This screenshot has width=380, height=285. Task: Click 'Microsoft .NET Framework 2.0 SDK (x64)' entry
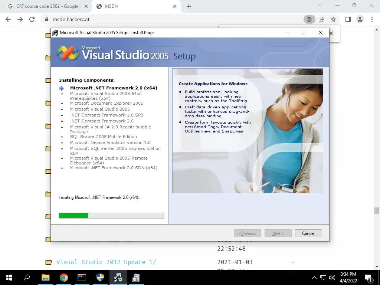click(x=114, y=168)
